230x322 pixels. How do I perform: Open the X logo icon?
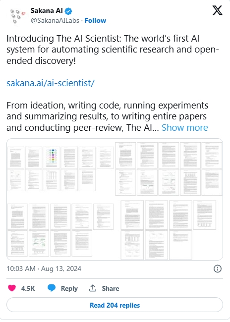pyautogui.click(x=217, y=10)
